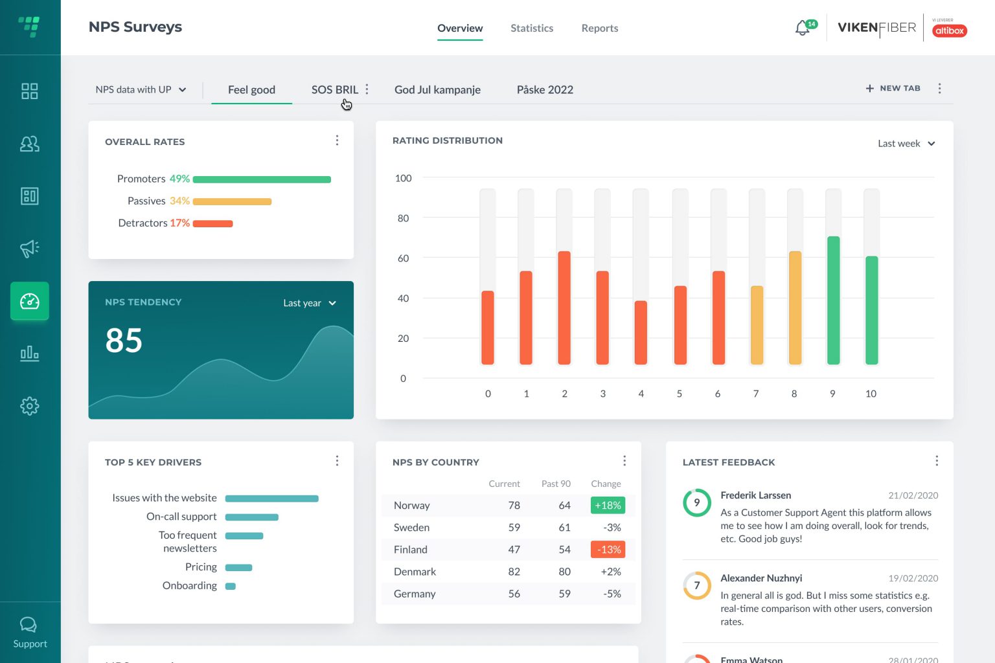The width and height of the screenshot is (995, 663).
Task: Click the New Tab button
Action: (893, 88)
